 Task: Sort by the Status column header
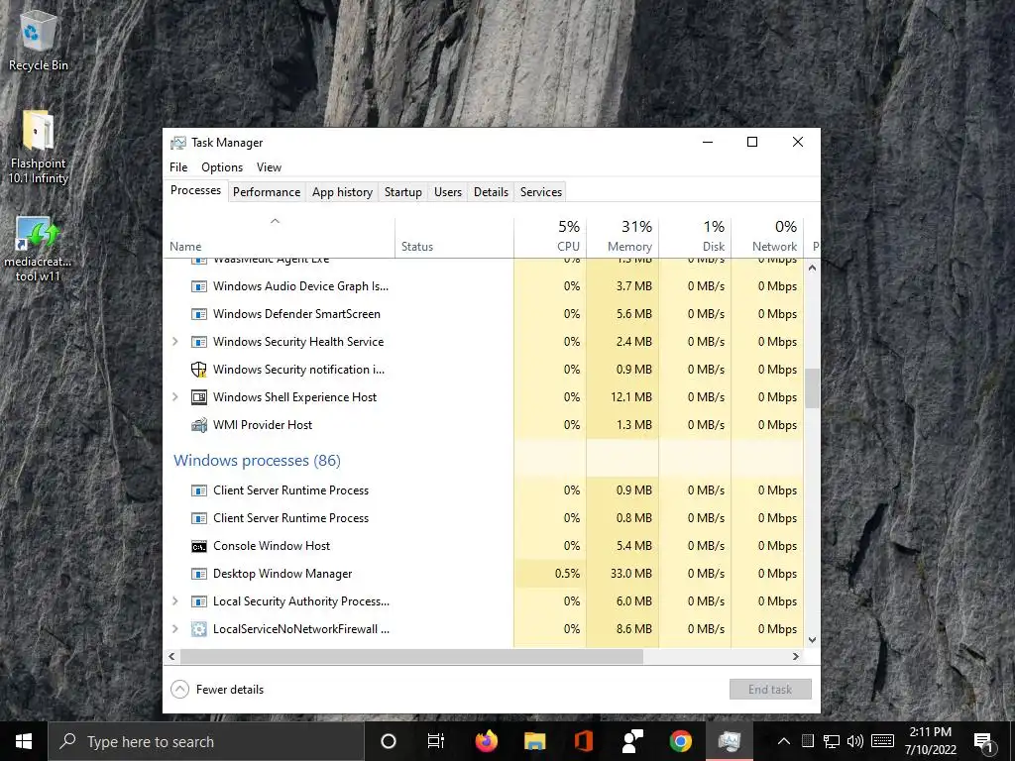pos(454,237)
